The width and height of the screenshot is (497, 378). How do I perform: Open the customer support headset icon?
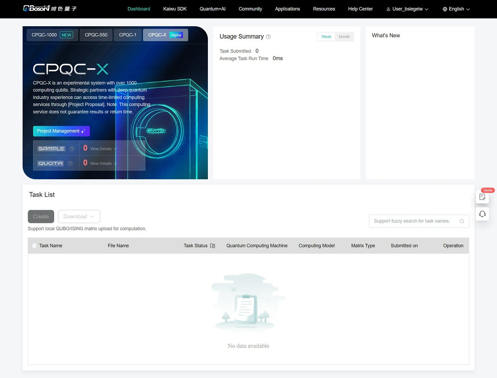point(482,214)
